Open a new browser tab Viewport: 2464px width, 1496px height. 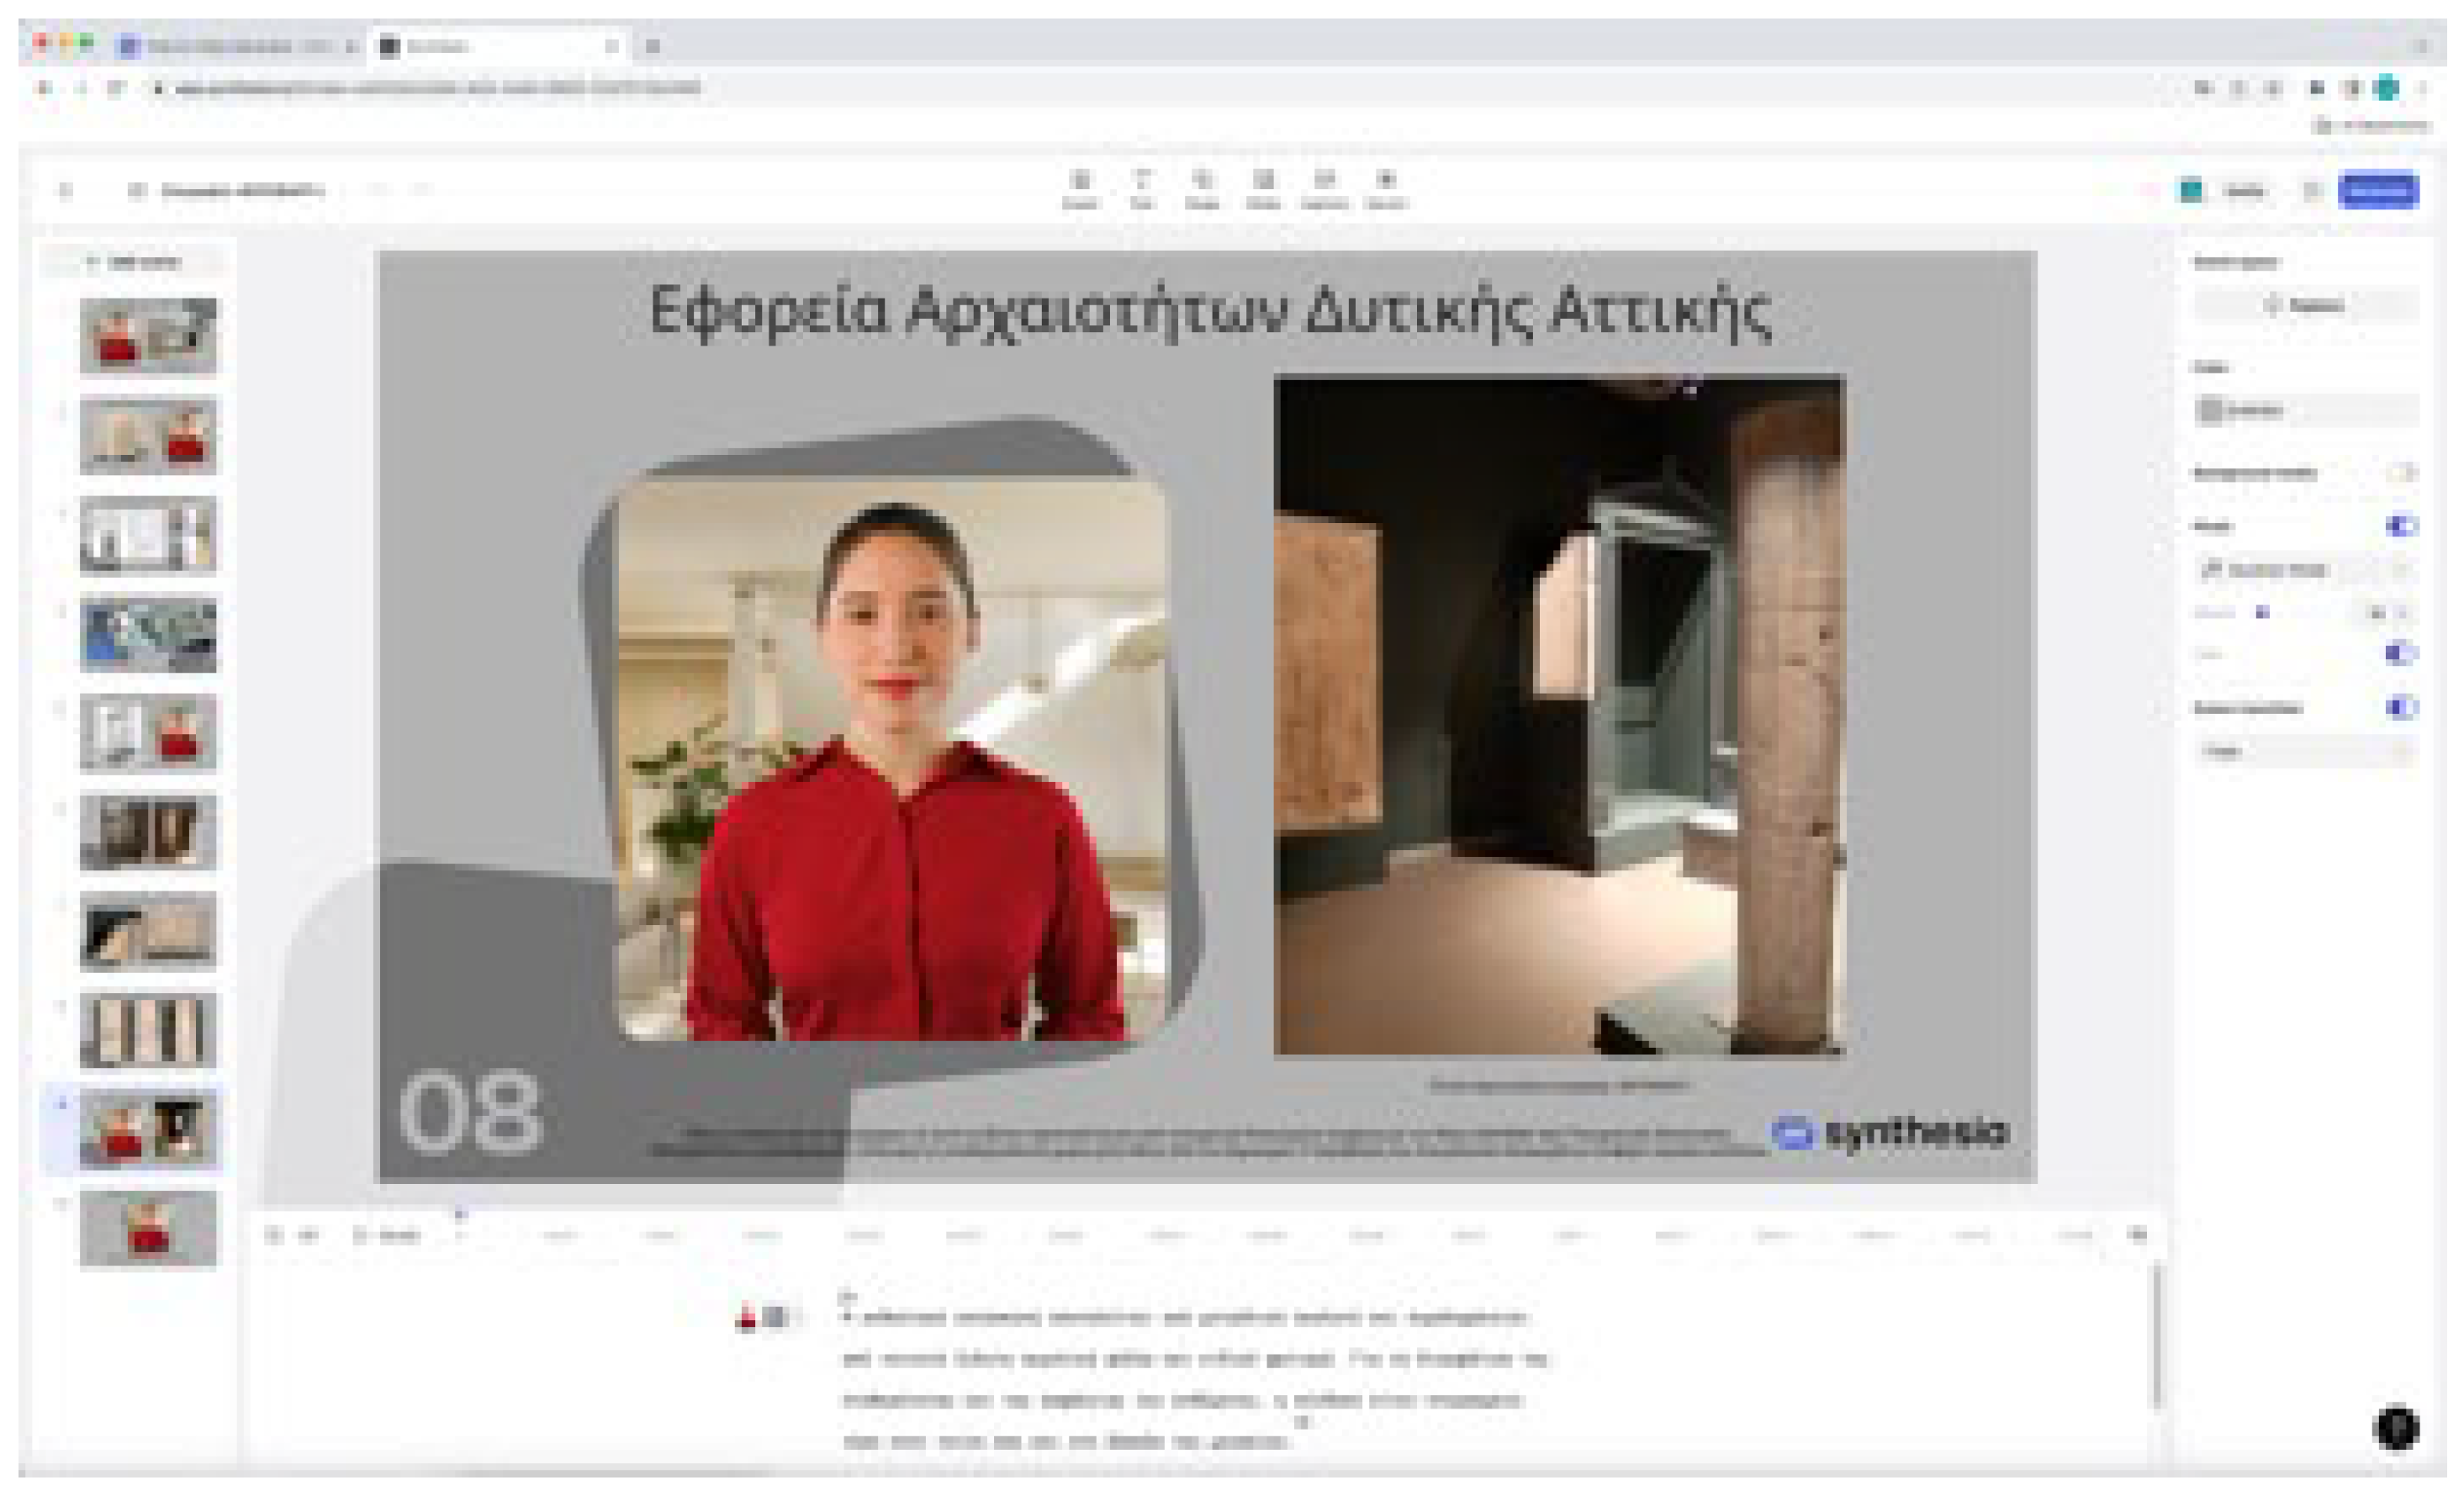pos(653,46)
